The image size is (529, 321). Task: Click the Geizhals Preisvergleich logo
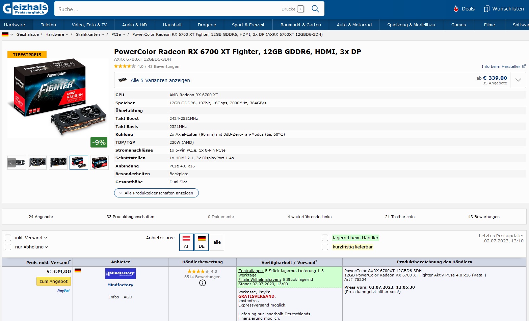[26, 8]
